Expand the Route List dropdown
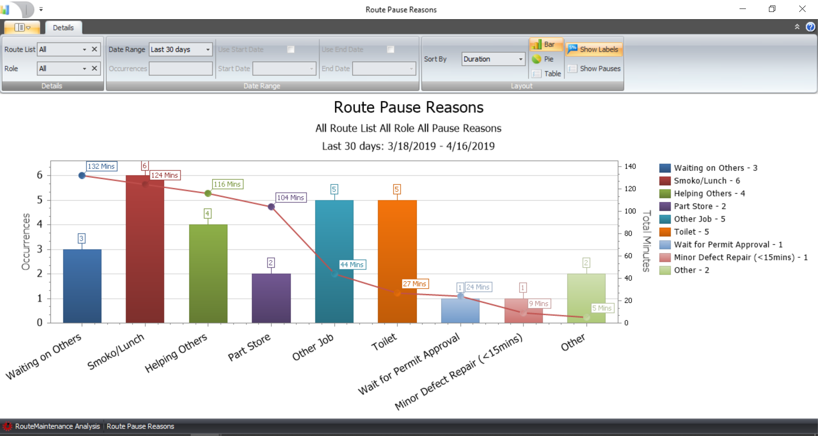Viewport: 818px width, 436px height. pyautogui.click(x=84, y=49)
